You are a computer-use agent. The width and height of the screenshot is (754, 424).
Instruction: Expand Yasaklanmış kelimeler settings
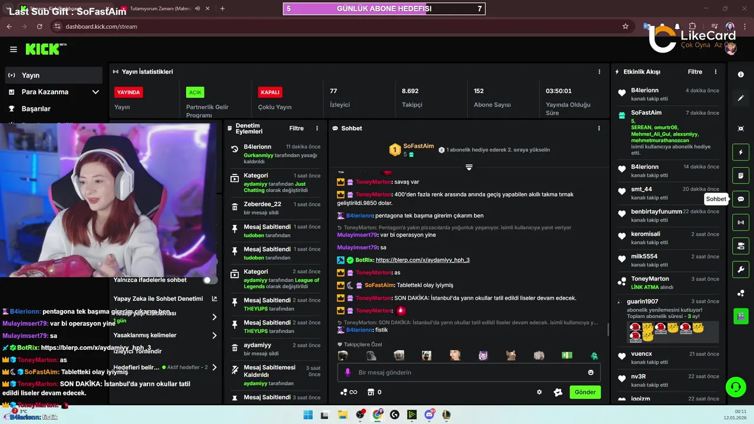[x=214, y=335]
